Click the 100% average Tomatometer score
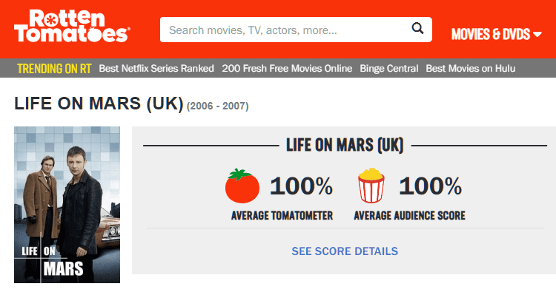This screenshot has height=295, width=556. (x=302, y=186)
